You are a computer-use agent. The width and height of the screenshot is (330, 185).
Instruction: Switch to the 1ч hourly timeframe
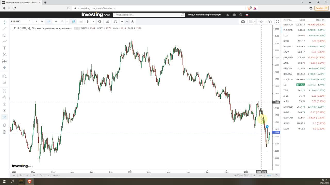[42, 21]
